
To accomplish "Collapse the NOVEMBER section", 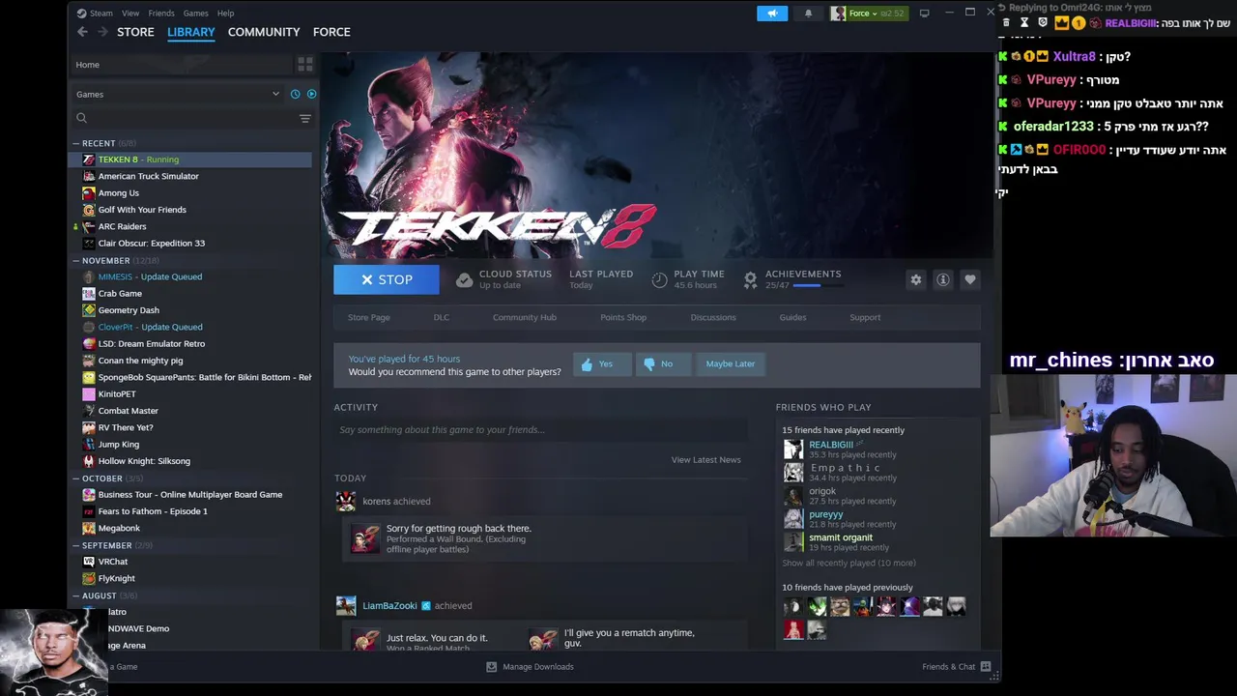I will point(75,260).
